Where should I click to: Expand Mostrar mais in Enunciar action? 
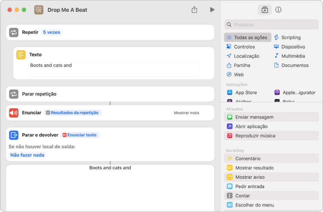click(x=186, y=113)
